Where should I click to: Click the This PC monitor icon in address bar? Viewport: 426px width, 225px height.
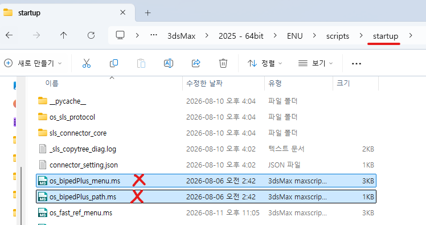pos(120,35)
